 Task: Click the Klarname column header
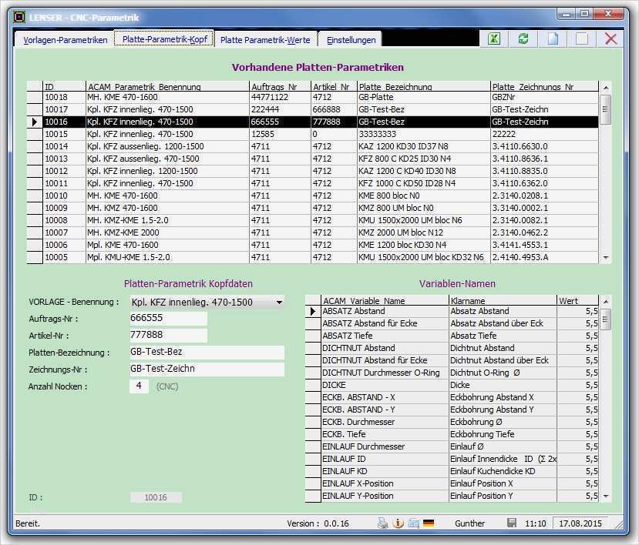tap(503, 301)
